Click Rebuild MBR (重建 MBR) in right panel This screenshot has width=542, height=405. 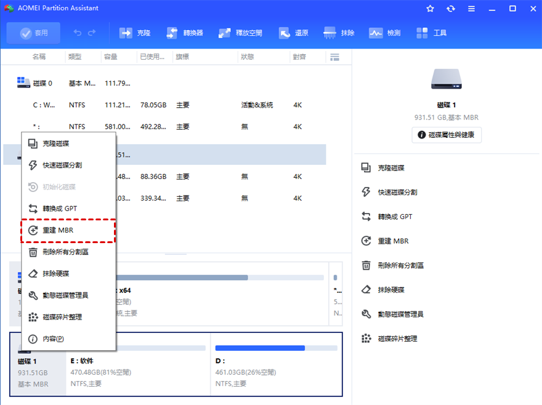tap(393, 241)
